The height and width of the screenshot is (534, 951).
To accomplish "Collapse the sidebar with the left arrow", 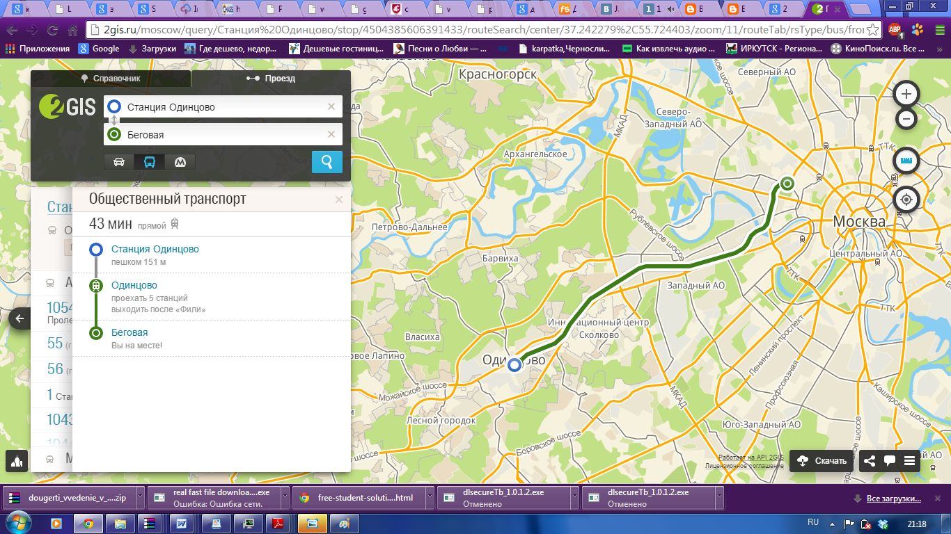I will (19, 319).
